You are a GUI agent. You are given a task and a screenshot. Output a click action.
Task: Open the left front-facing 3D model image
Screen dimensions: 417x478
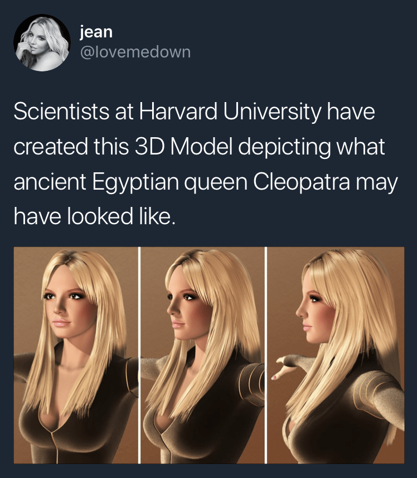click(x=76, y=355)
